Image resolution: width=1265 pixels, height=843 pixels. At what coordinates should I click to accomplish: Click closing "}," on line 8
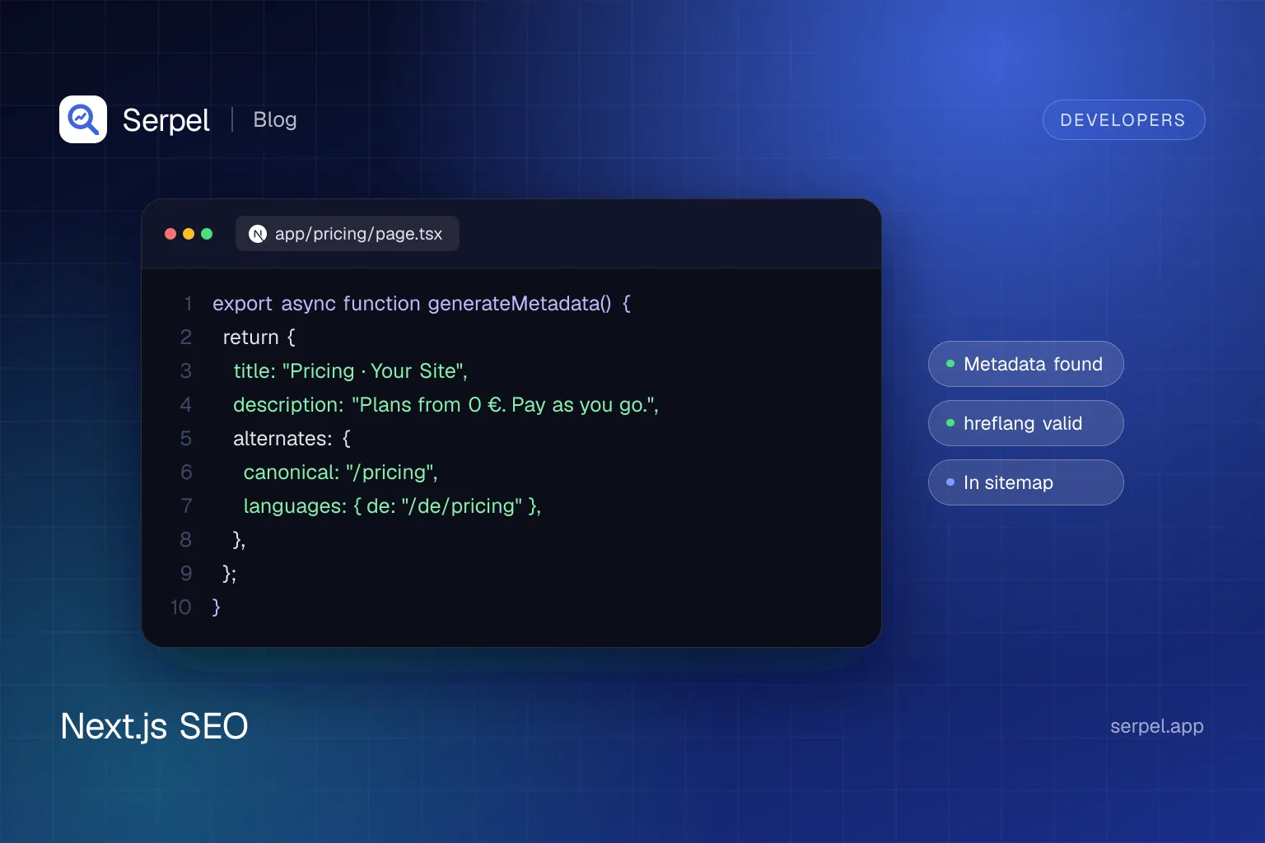240,540
